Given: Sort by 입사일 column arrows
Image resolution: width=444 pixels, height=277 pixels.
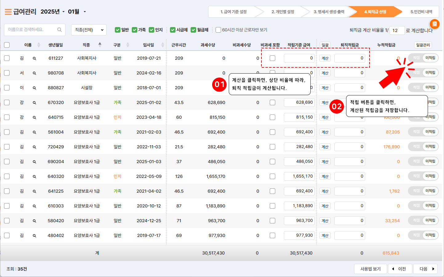Looking at the screenshot, I should click(163, 45).
